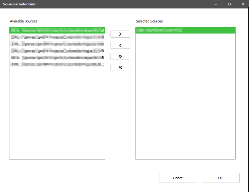Select the highlighted green item in Selected Sources

click(185, 30)
